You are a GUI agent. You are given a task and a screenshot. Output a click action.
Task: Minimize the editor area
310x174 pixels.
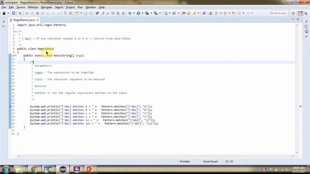coord(293,19)
